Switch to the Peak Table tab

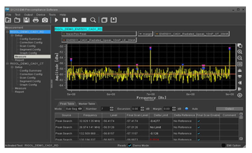[67, 104]
